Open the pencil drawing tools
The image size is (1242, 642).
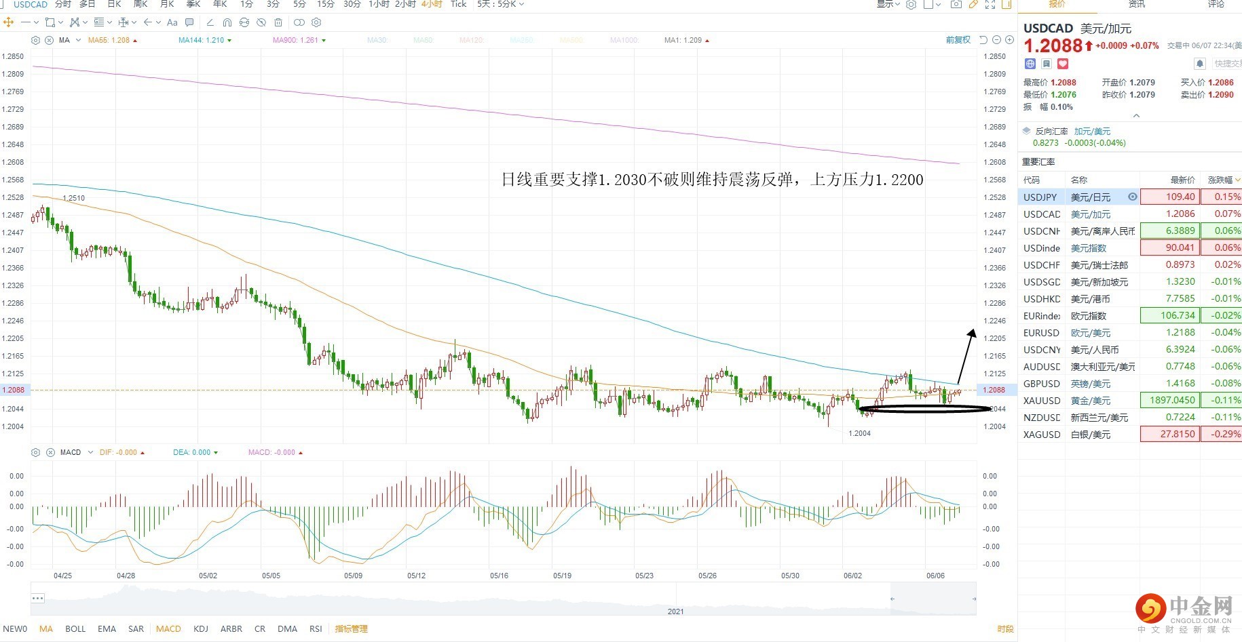click(x=973, y=4)
